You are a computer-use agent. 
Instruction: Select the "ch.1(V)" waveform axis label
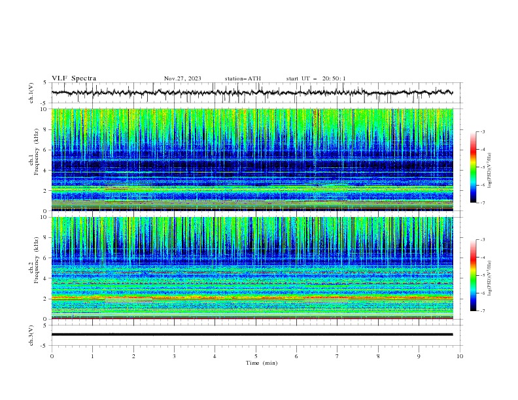coord(31,93)
